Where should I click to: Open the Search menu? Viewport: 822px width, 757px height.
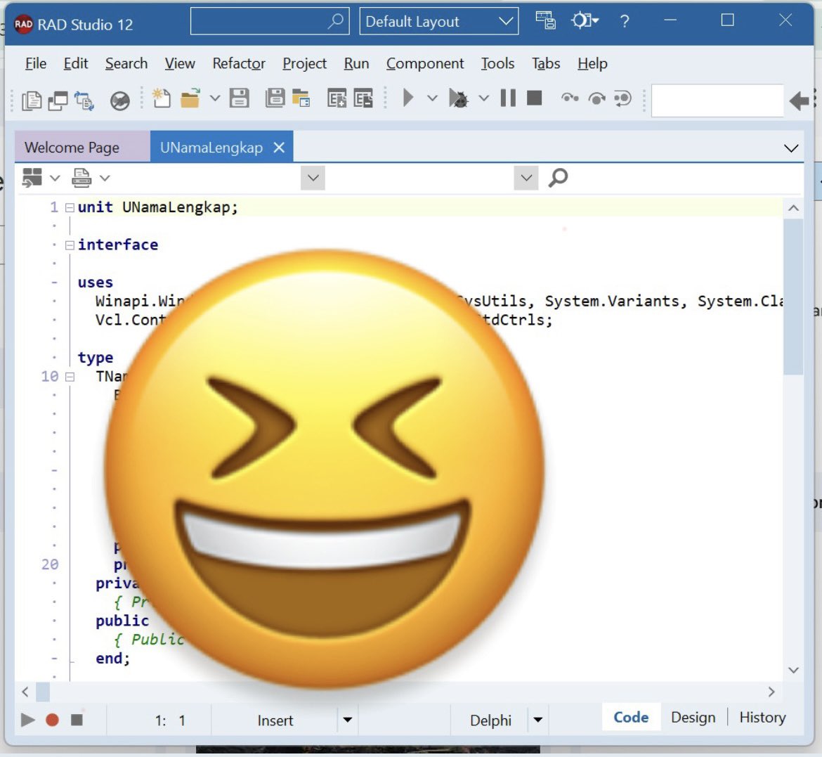[126, 63]
